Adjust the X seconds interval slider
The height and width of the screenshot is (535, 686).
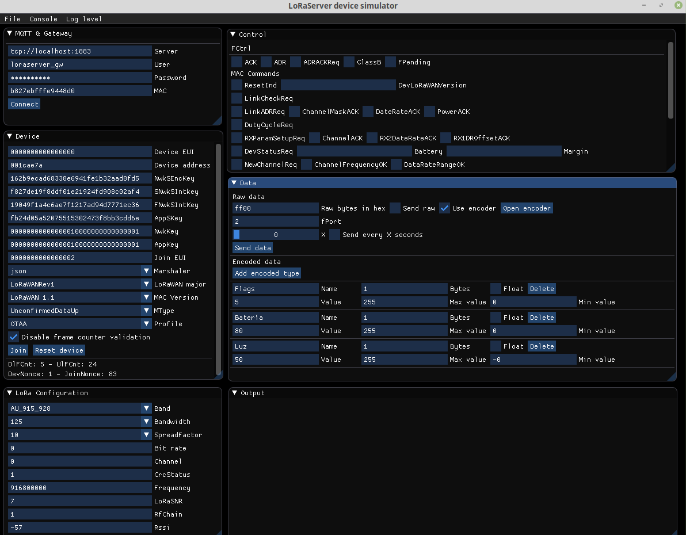pyautogui.click(x=276, y=235)
